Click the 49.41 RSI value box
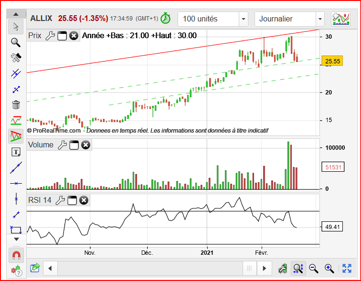Viewport: 361px width, 281px height. (x=332, y=227)
